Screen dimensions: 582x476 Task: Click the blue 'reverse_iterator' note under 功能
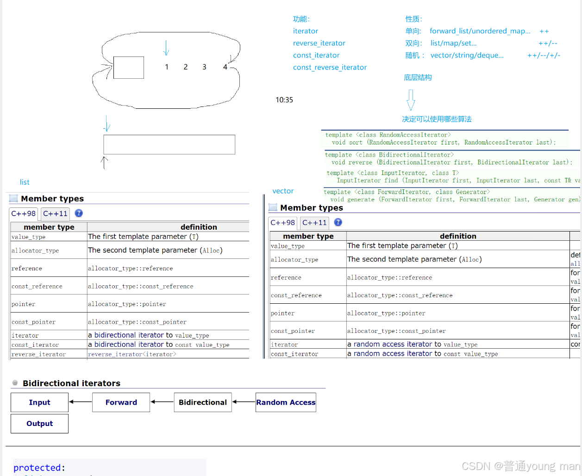319,43
